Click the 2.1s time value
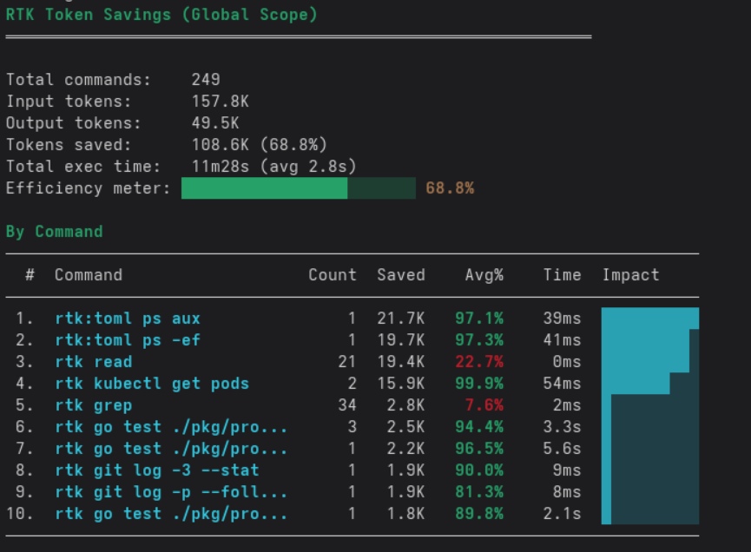This screenshot has height=552, width=751. pyautogui.click(x=563, y=513)
